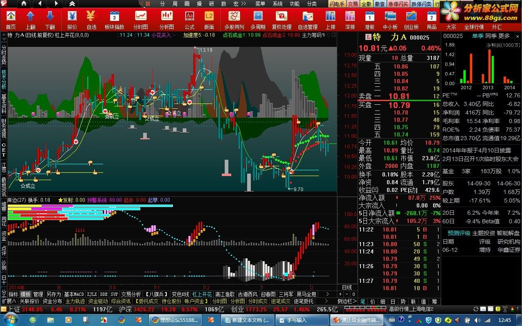Open the 首页 home icon
Viewport: 522px width, 326px height.
tap(11, 20)
